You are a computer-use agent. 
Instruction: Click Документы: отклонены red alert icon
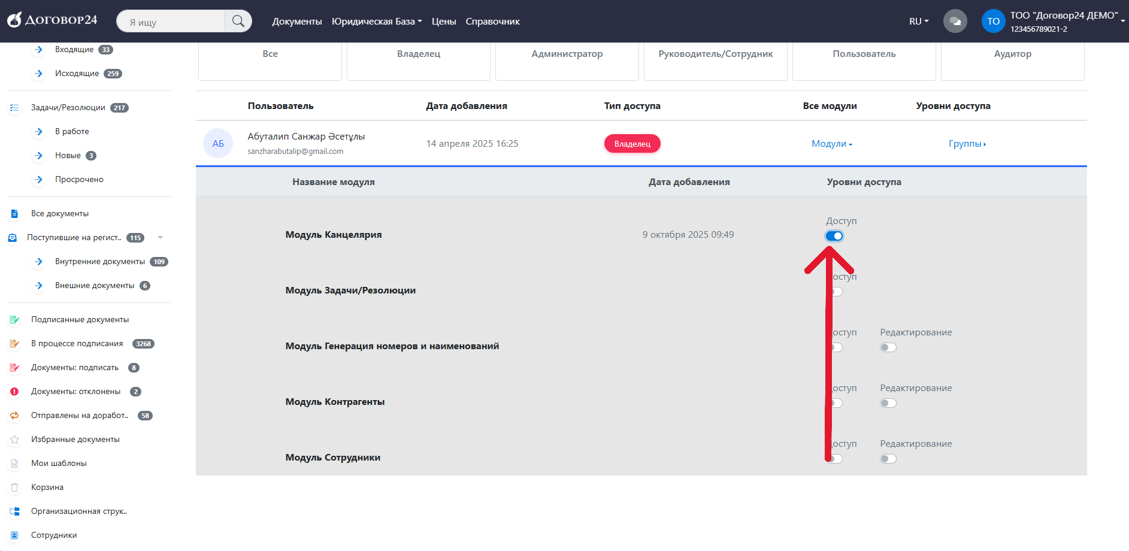pyautogui.click(x=15, y=392)
